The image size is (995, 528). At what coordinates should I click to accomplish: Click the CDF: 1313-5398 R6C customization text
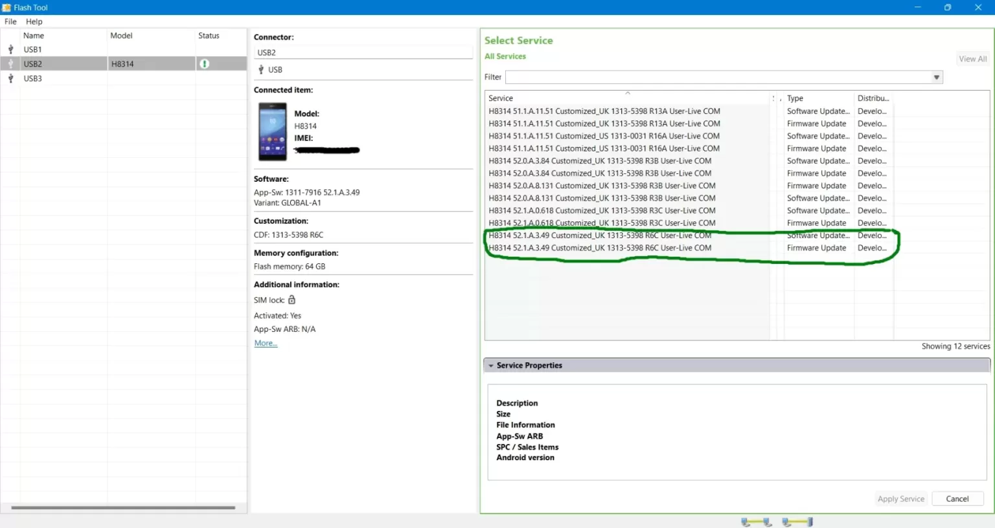pos(288,235)
